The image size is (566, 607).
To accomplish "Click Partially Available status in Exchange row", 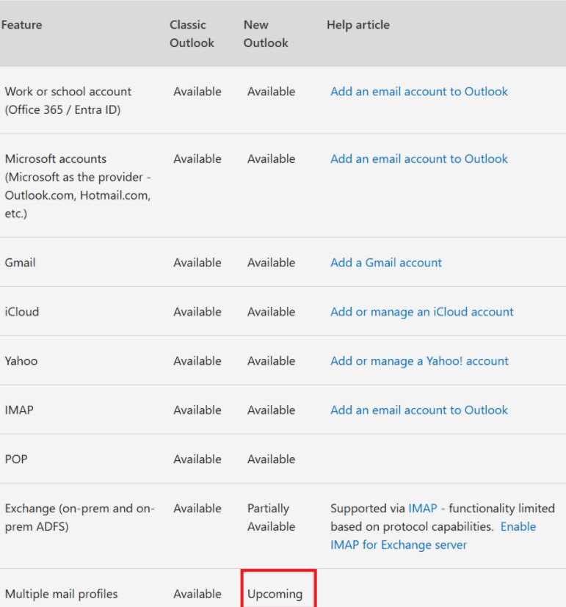I will tap(271, 517).
